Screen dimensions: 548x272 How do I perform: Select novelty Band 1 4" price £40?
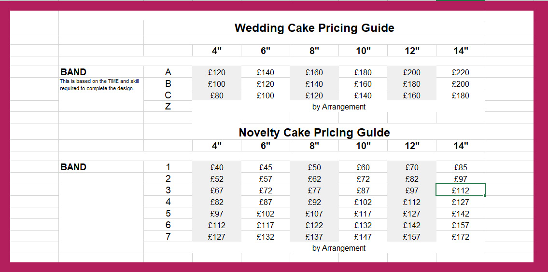click(x=217, y=167)
